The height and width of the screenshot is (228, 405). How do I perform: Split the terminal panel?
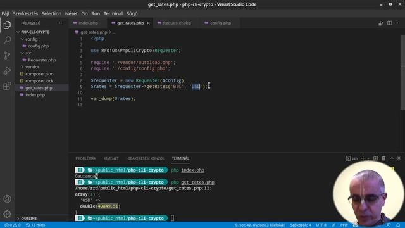coord(376,158)
